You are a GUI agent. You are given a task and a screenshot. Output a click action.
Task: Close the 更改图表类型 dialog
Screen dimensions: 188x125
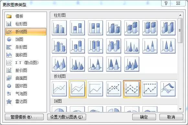click(178, 3)
